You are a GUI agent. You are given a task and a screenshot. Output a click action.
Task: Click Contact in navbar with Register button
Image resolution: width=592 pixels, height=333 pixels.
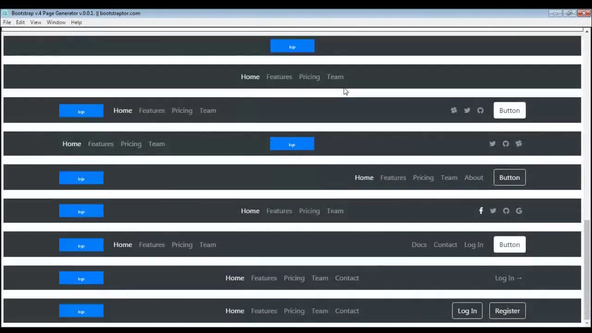(347, 311)
